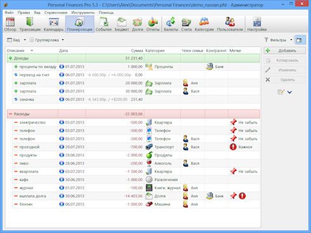
Task: Click pin icon in электричество row
Action: coord(234,122)
